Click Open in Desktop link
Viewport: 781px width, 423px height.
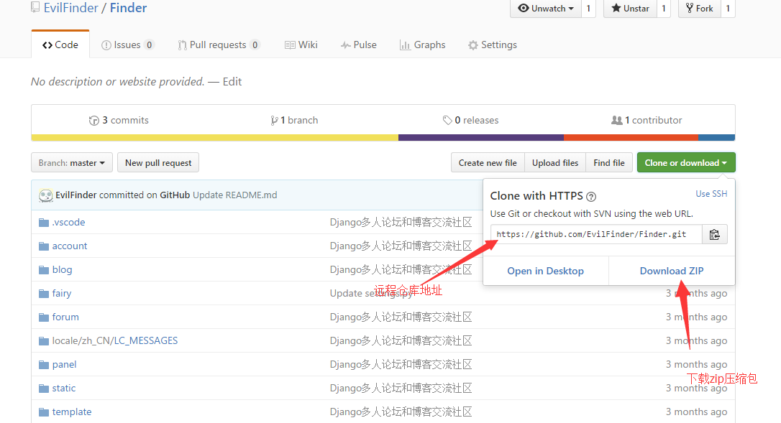[545, 271]
